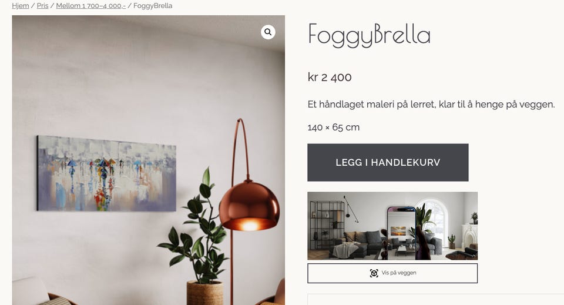Click the AR cube icon beside Vis på veggen
Screen dimensions: 564x305
[374, 273]
